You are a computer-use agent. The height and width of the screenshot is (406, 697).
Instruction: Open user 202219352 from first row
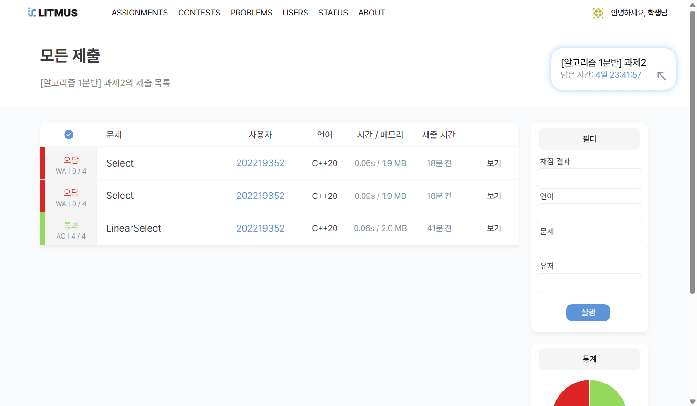(x=260, y=163)
